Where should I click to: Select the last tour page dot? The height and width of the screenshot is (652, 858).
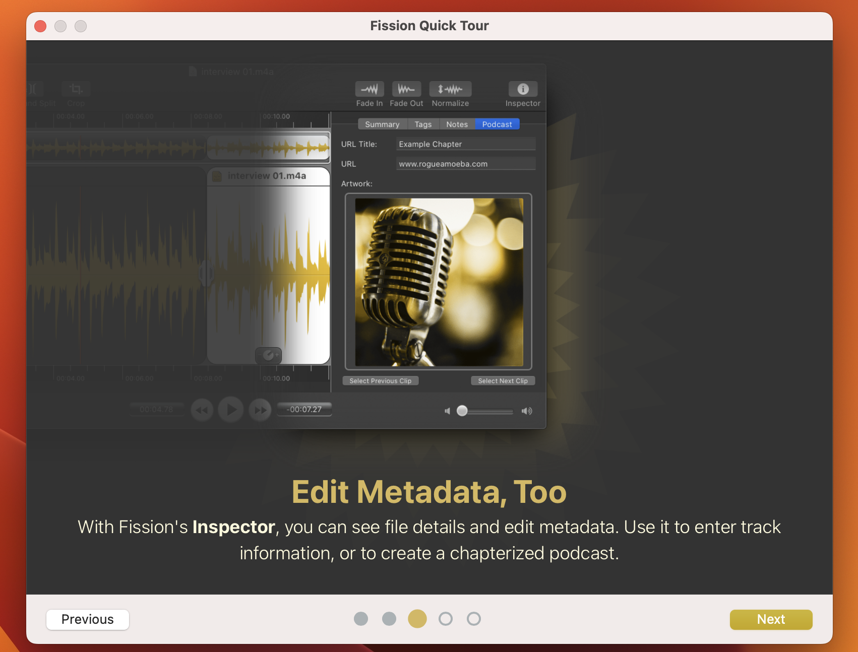pyautogui.click(x=474, y=619)
